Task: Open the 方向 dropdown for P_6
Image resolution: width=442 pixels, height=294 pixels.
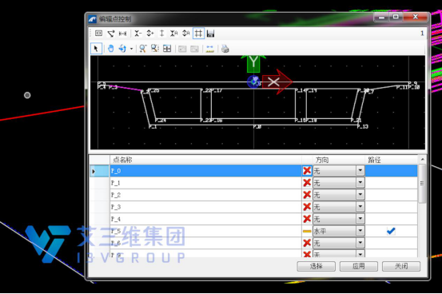Action: point(360,243)
